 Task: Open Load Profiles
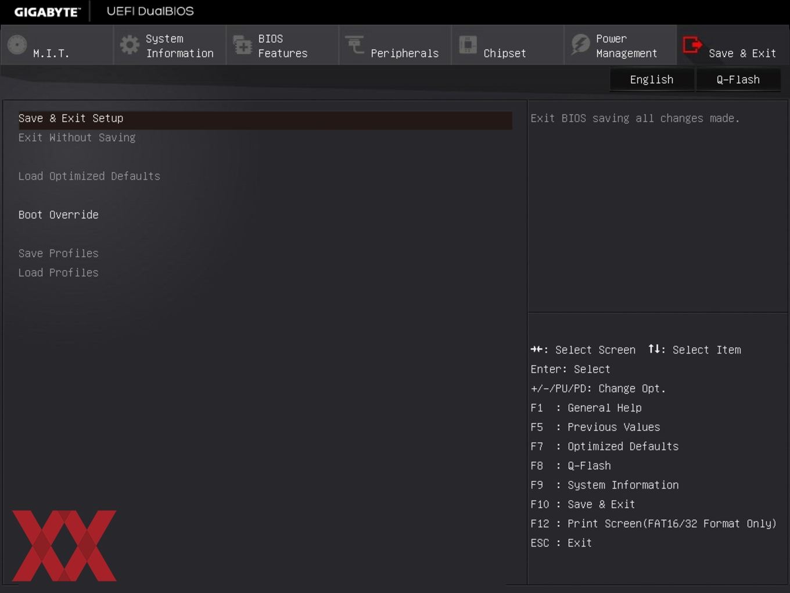point(58,273)
